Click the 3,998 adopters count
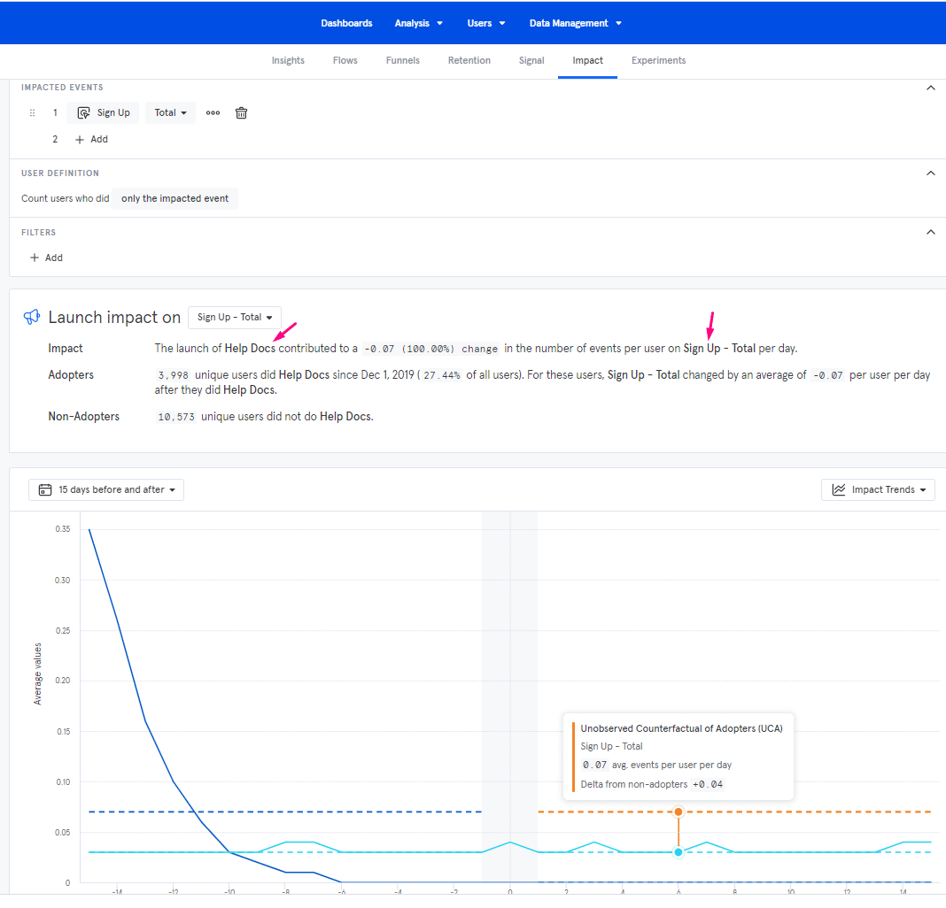 pos(173,375)
